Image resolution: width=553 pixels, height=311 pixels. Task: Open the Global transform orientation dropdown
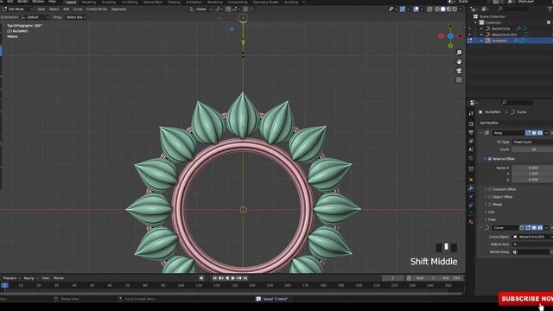coord(200,10)
